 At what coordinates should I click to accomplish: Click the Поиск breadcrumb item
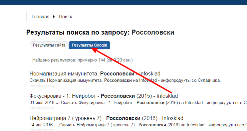[66, 17]
